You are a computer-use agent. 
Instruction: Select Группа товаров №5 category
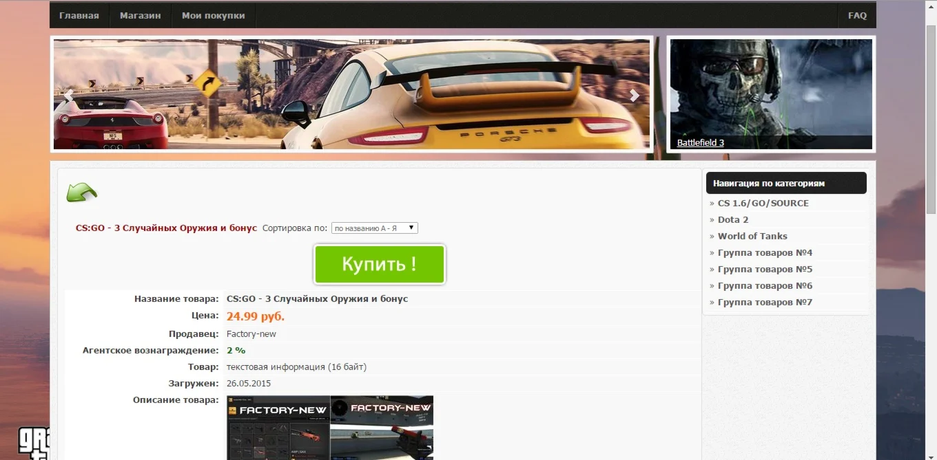[765, 269]
